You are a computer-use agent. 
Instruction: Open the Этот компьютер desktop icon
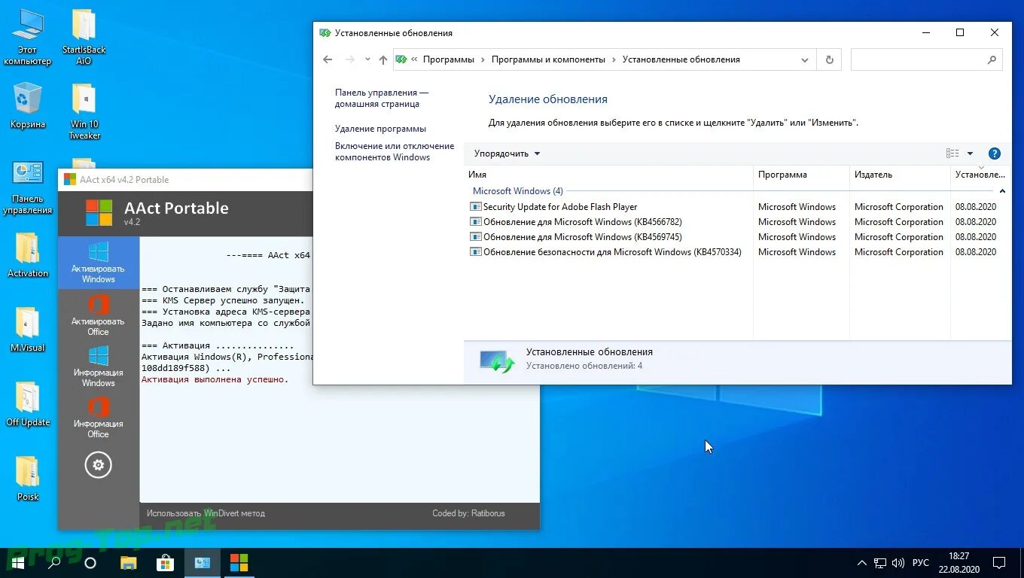(28, 38)
